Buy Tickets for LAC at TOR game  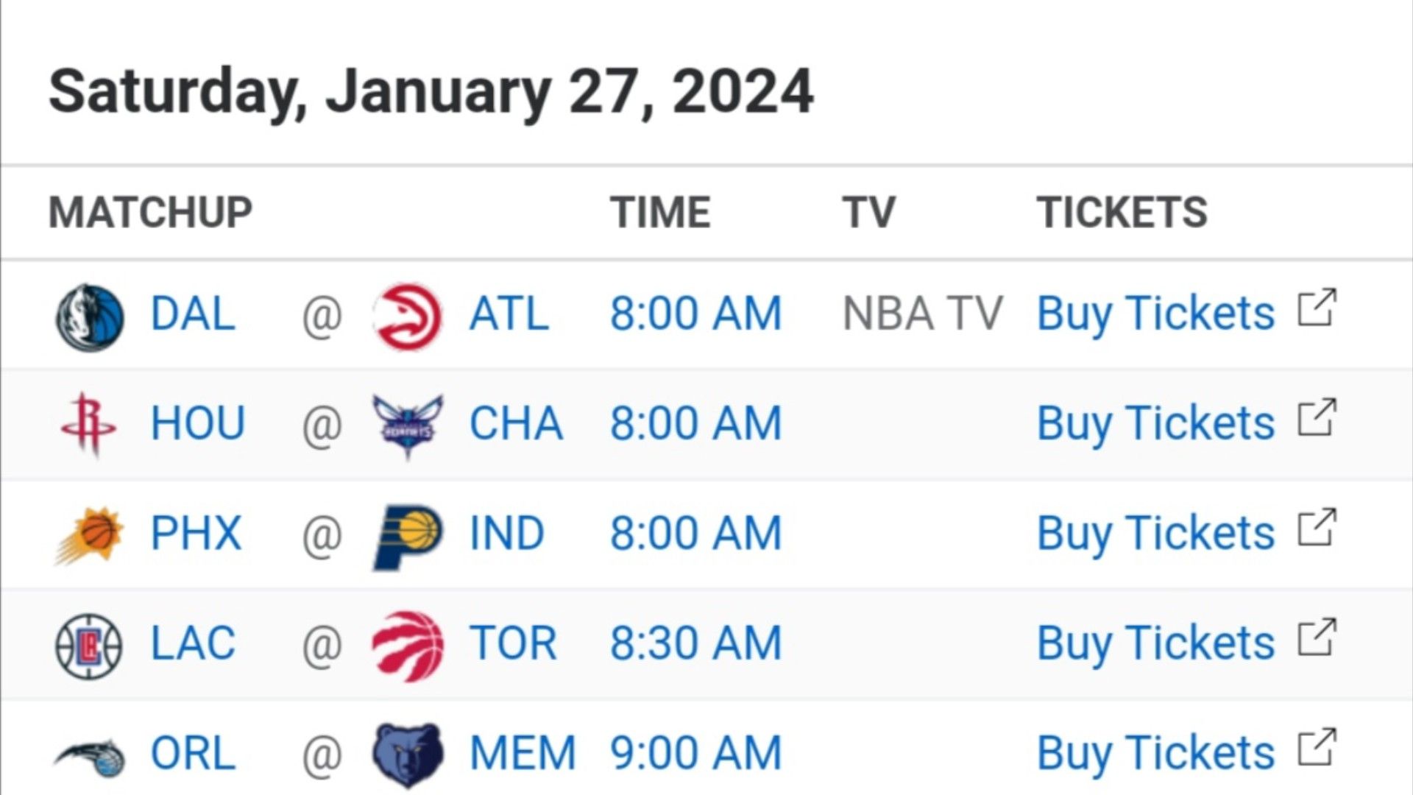[x=1155, y=643]
